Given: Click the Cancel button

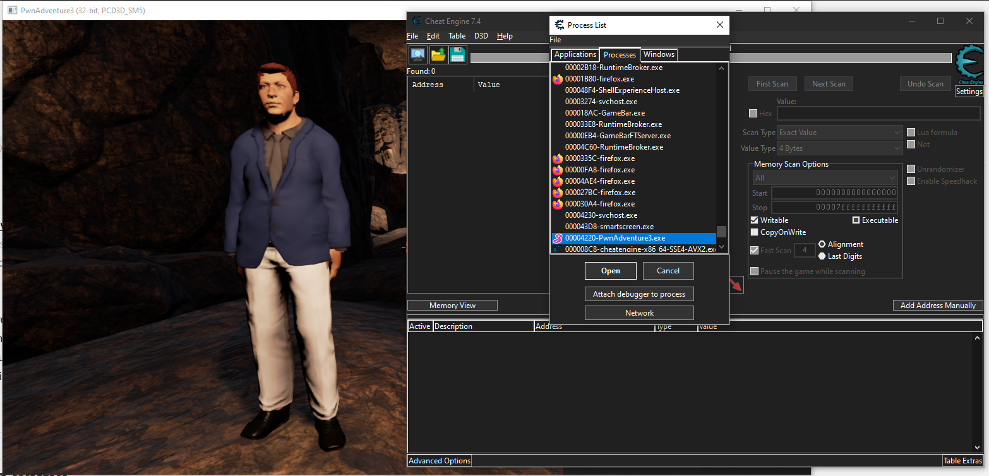Looking at the screenshot, I should point(668,271).
